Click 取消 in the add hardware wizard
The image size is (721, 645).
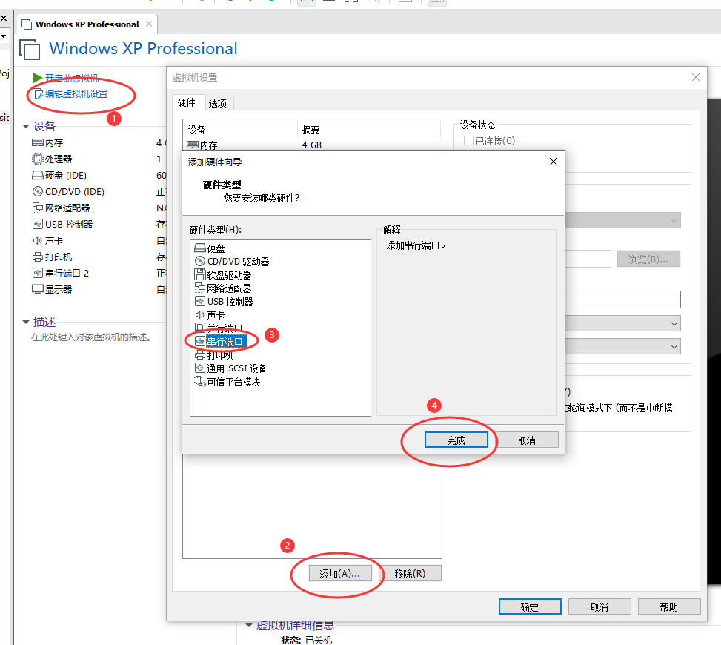(x=527, y=440)
